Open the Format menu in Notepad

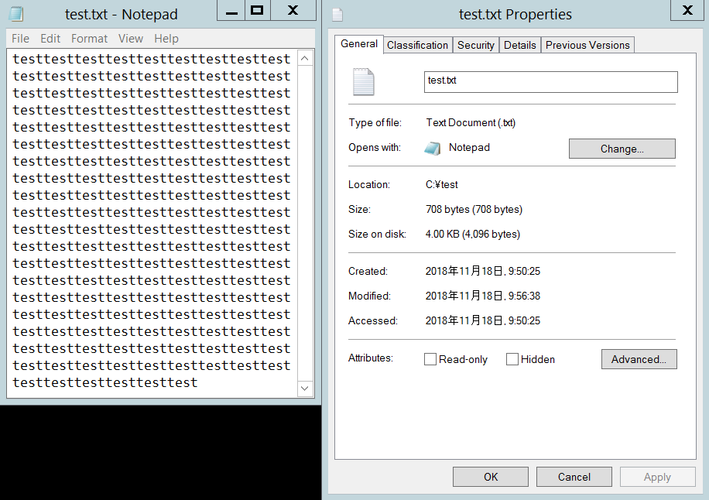coord(89,39)
